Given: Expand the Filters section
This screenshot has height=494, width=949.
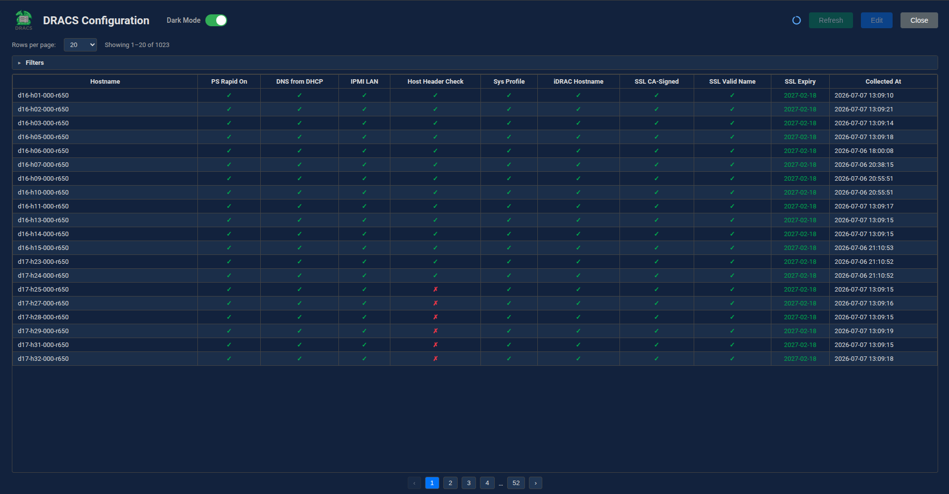Looking at the screenshot, I should click(x=474, y=63).
